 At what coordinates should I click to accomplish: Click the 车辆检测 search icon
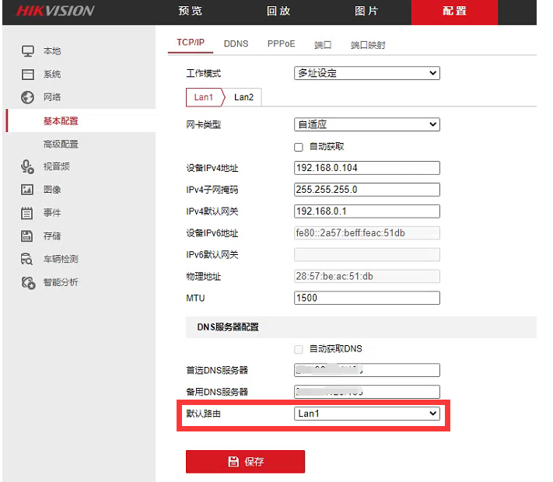pos(26,259)
